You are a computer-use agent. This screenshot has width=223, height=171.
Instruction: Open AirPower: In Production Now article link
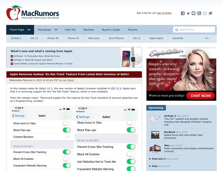(x=37, y=56)
